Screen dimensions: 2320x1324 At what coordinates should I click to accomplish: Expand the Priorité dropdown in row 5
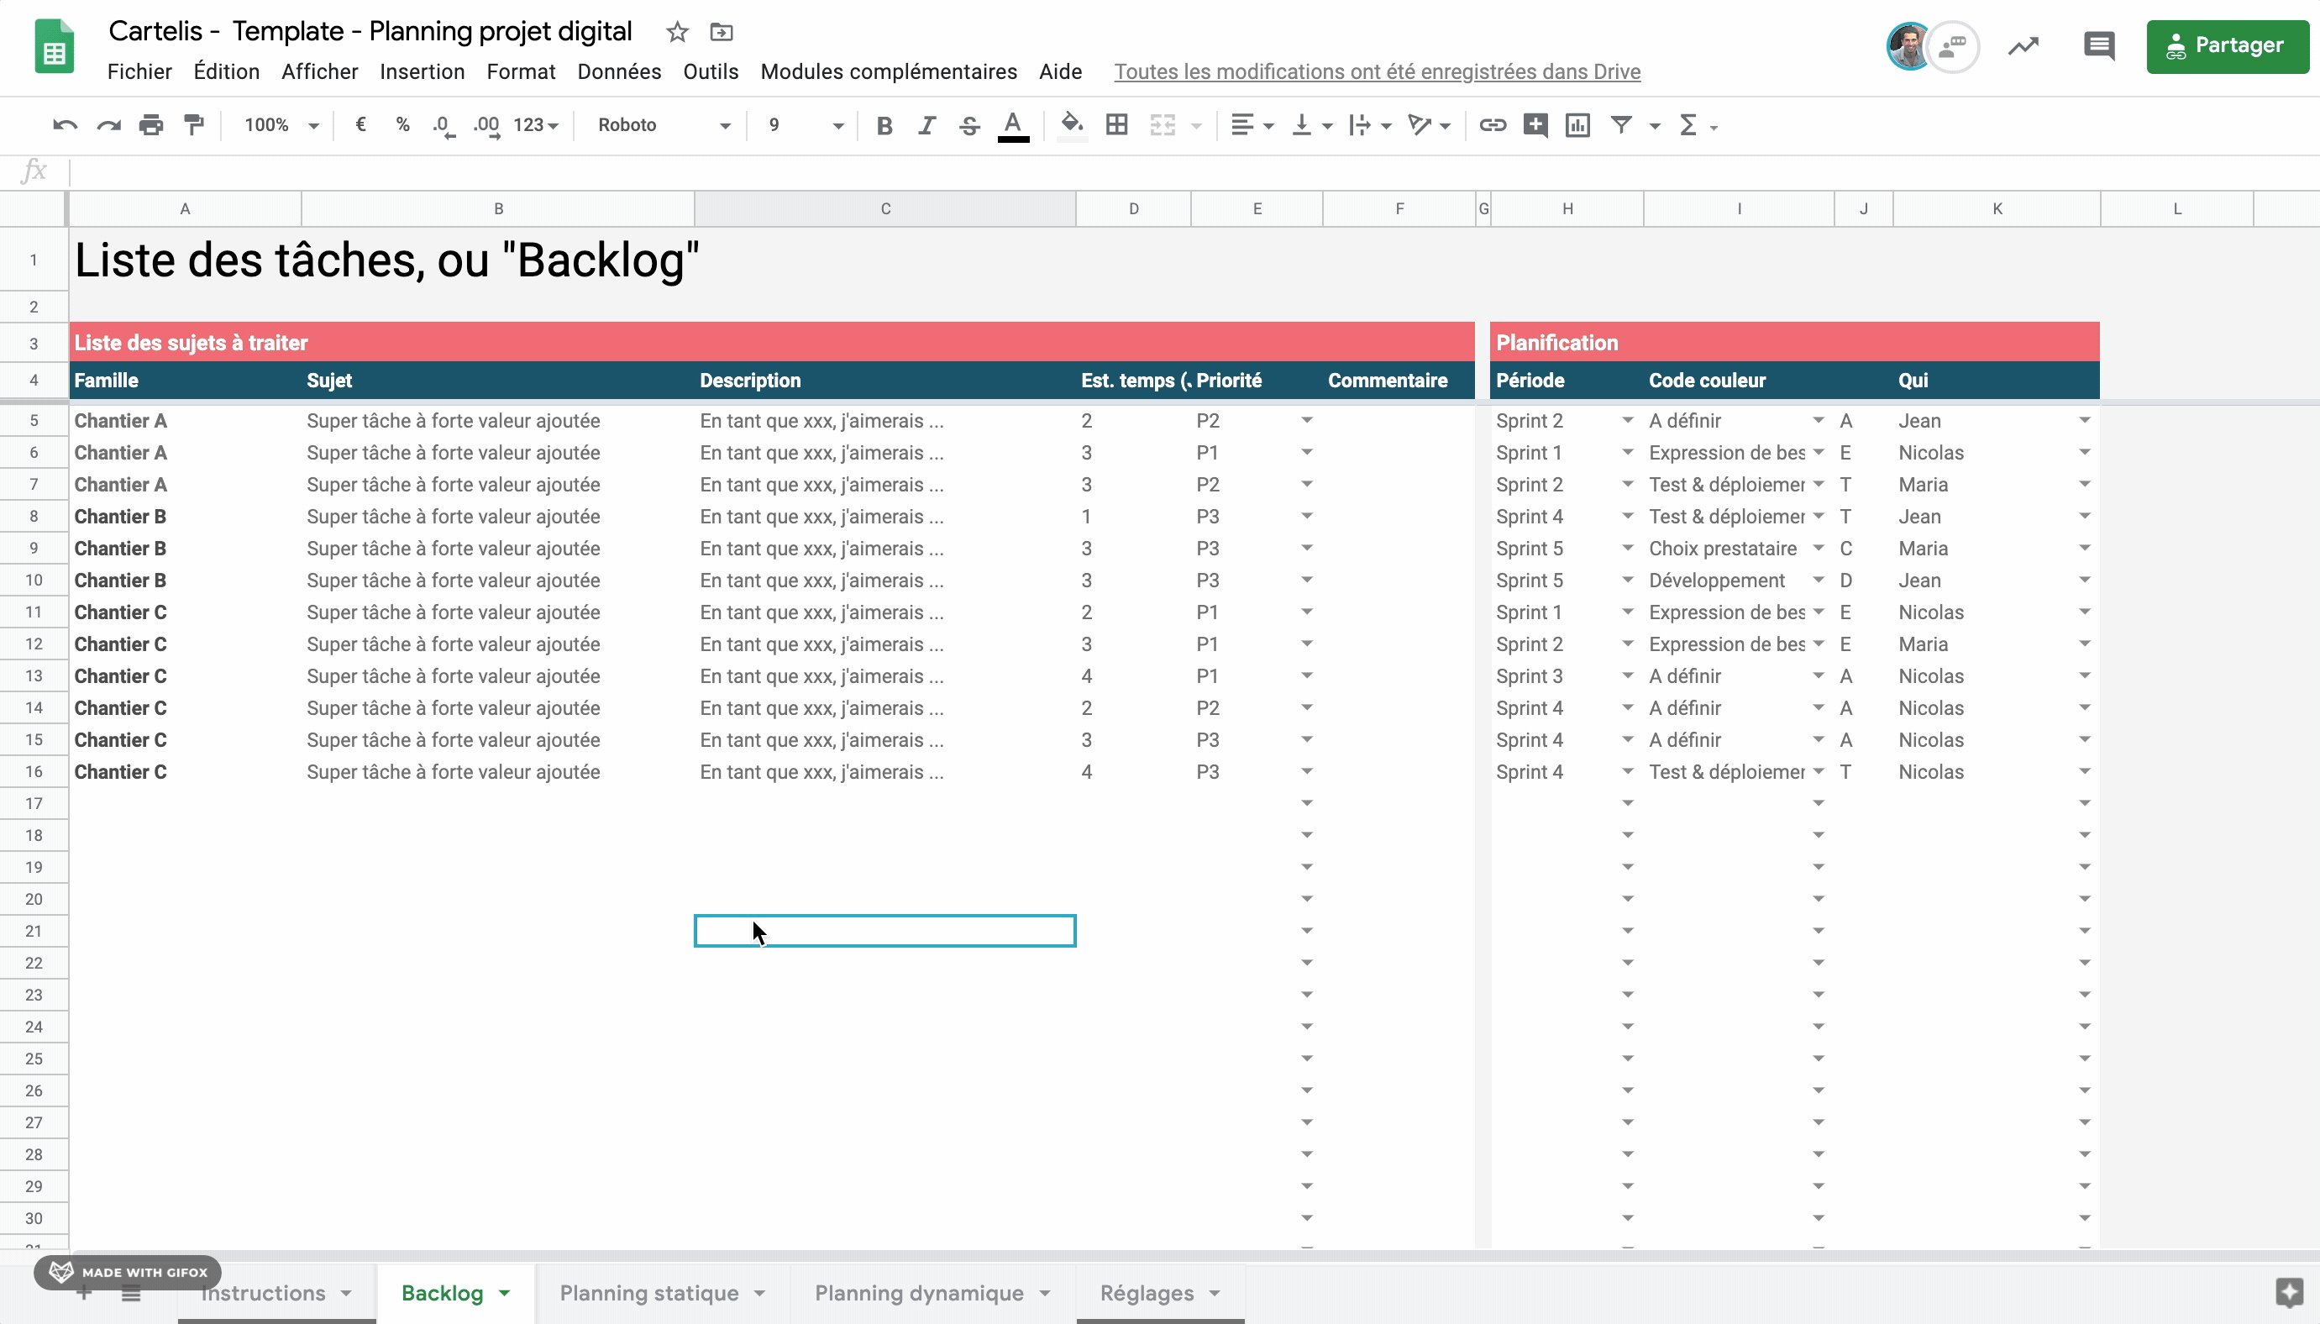pyautogui.click(x=1307, y=419)
